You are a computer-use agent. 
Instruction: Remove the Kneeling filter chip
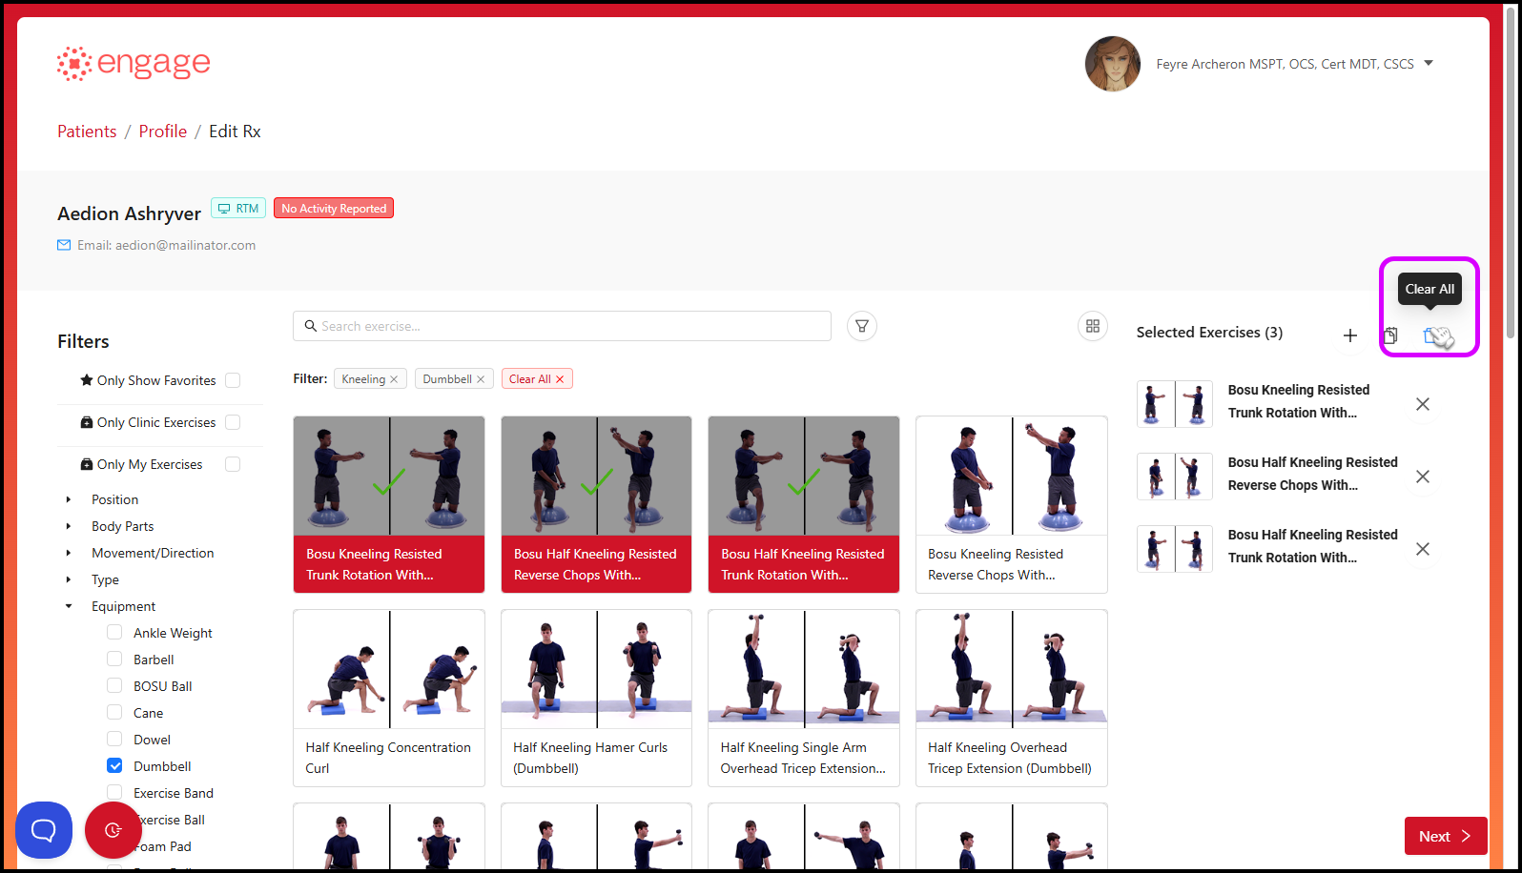click(x=394, y=379)
